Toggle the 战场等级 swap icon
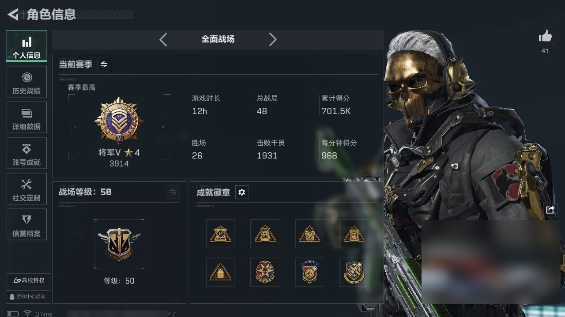Viewport: 565px width, 317px height. [x=173, y=192]
